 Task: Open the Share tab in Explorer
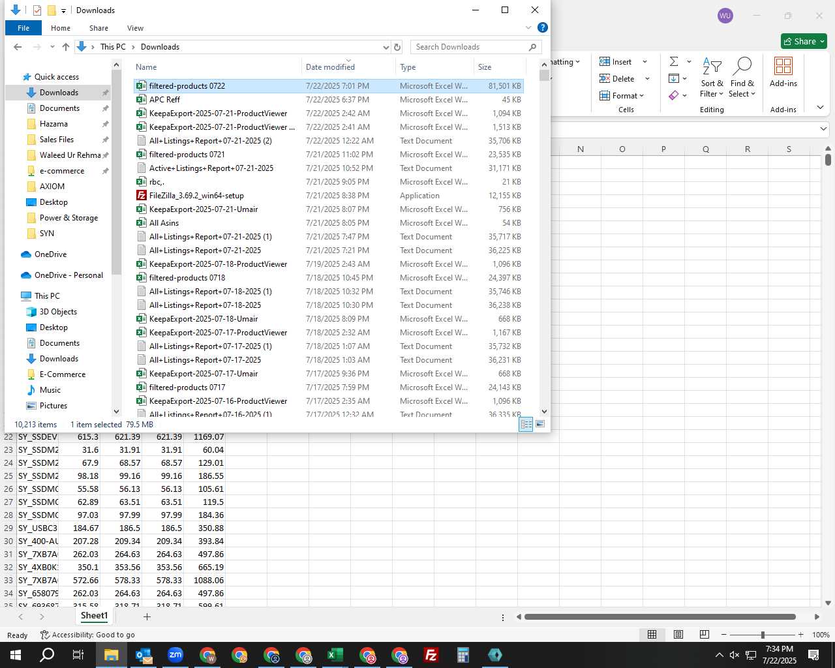(x=99, y=28)
